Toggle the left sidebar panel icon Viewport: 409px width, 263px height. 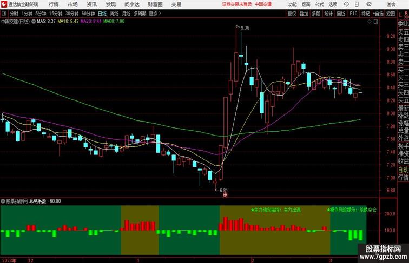pyautogui.click(x=4, y=14)
